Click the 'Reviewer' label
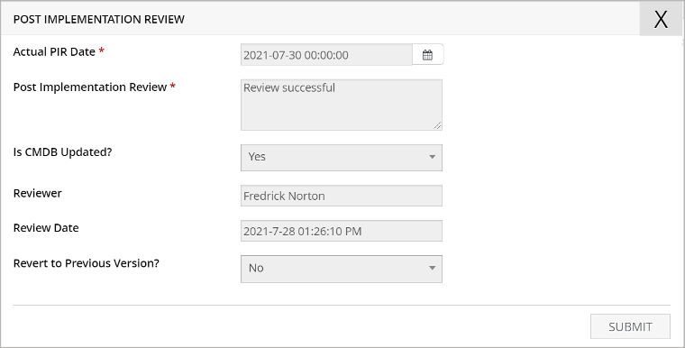 (x=38, y=193)
